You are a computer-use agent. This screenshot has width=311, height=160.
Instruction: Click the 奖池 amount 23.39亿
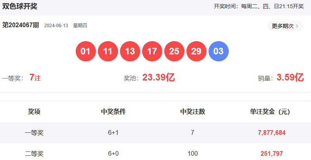158,78
